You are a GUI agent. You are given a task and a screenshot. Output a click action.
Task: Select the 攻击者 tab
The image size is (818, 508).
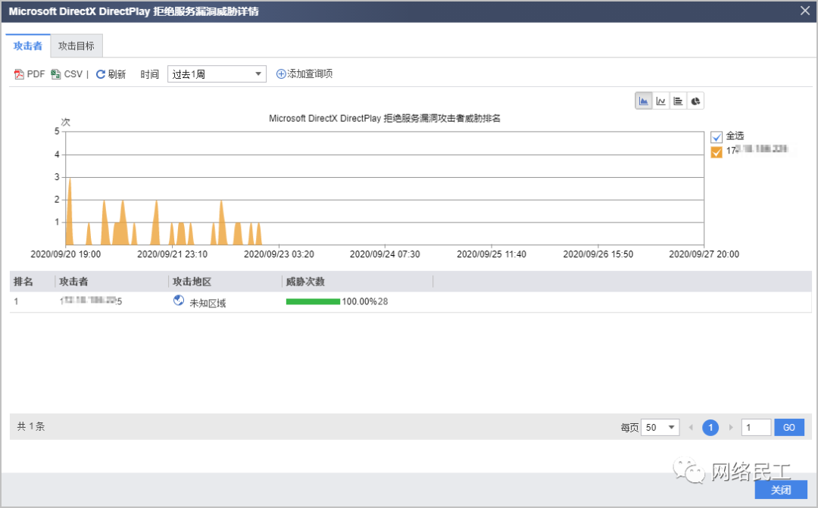28,46
